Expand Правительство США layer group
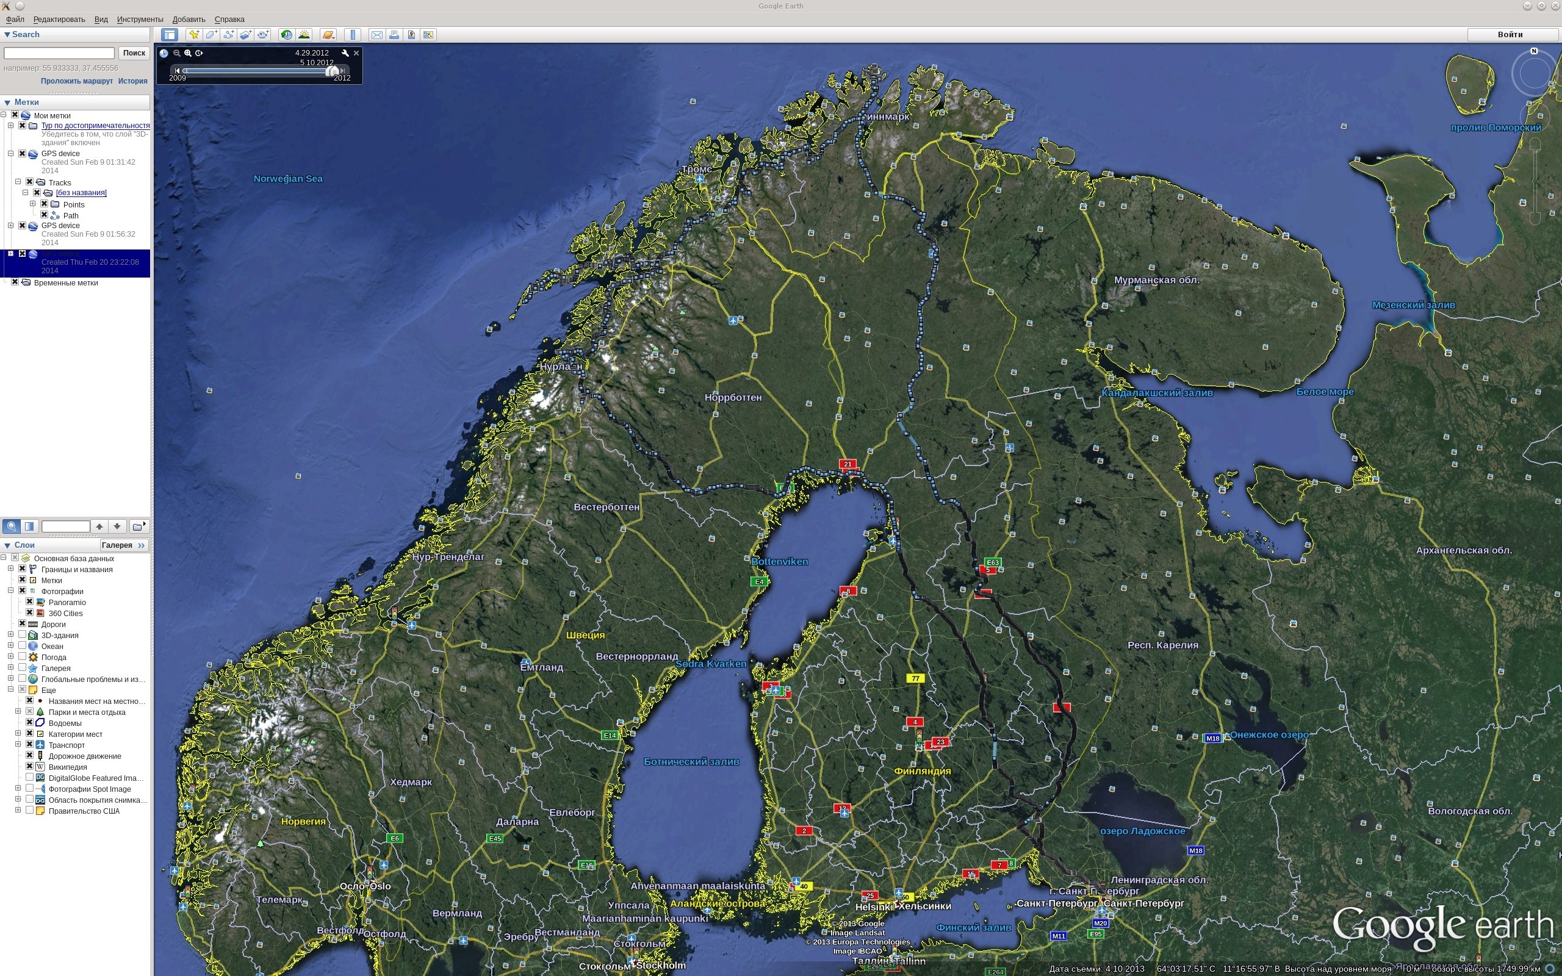1562x976 pixels. click(18, 810)
